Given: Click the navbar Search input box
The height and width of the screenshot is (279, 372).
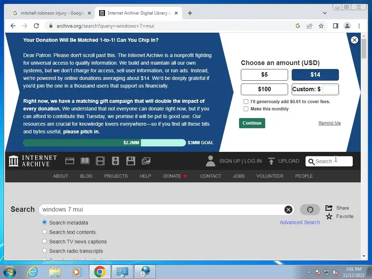Looking at the screenshot, I should [x=329, y=161].
